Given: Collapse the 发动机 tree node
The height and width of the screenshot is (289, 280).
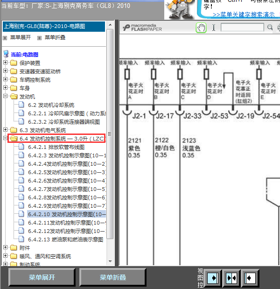Looking at the screenshot, I should (5, 96).
